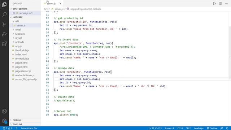Split the editor to the right
This screenshot has width=231, height=130.
221,3
